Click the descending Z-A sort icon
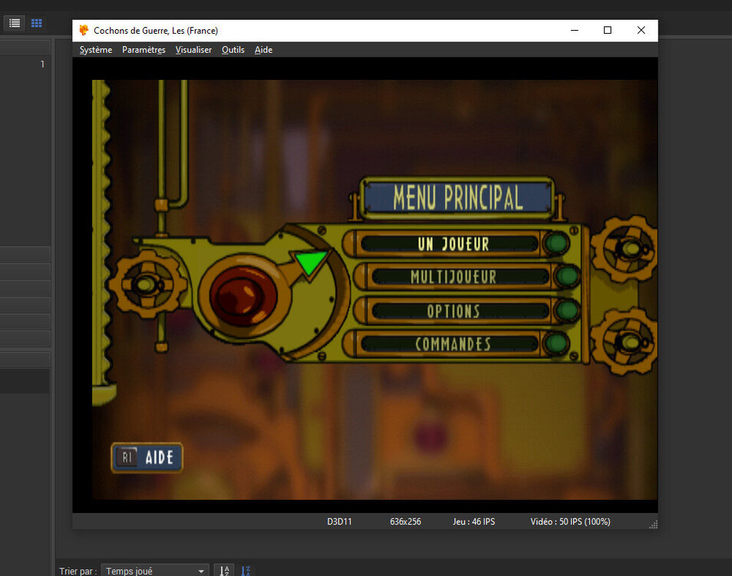The height and width of the screenshot is (576, 732). pos(246,571)
